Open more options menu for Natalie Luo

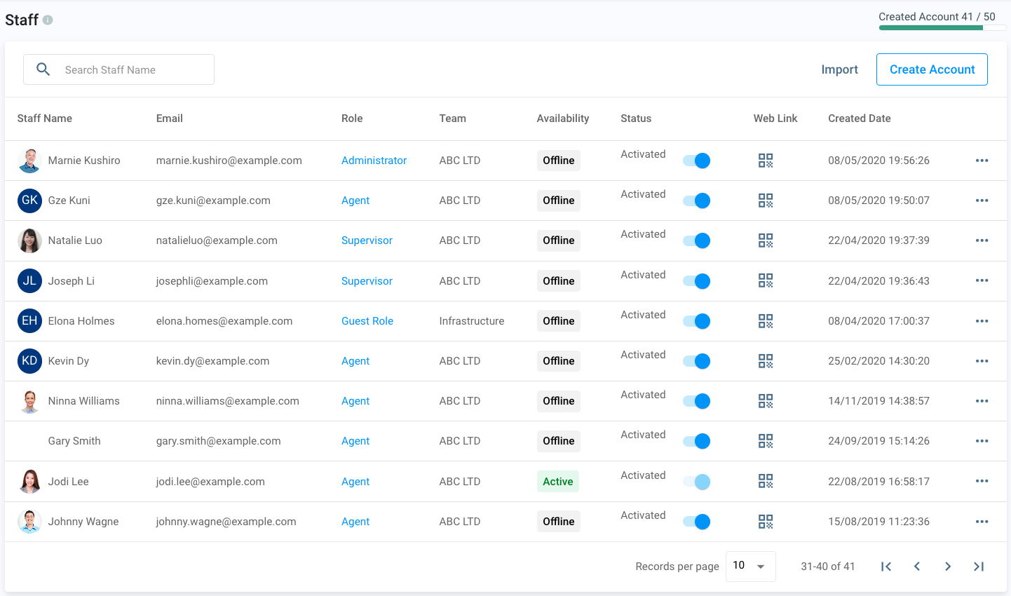(x=982, y=241)
